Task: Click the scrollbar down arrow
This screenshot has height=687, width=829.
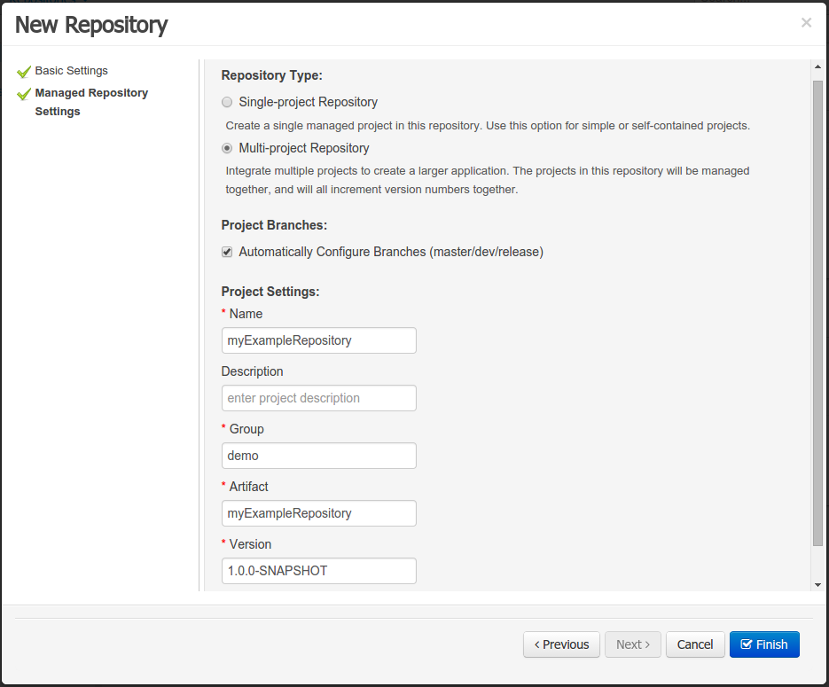Action: pos(817,584)
